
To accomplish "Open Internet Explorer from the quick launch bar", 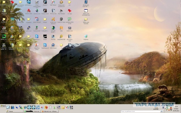I will pyautogui.click(x=25, y=107).
